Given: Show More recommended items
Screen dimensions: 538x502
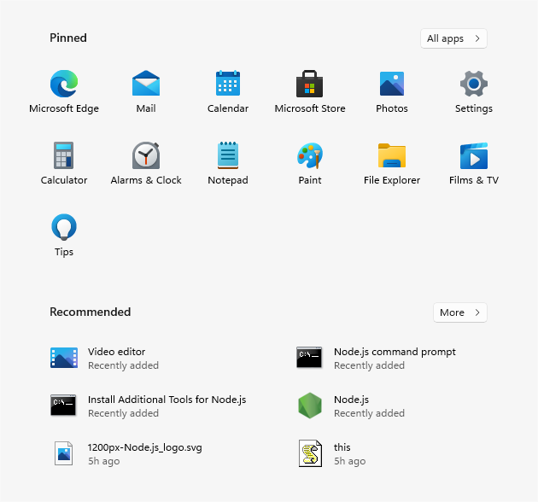Looking at the screenshot, I should [x=459, y=312].
